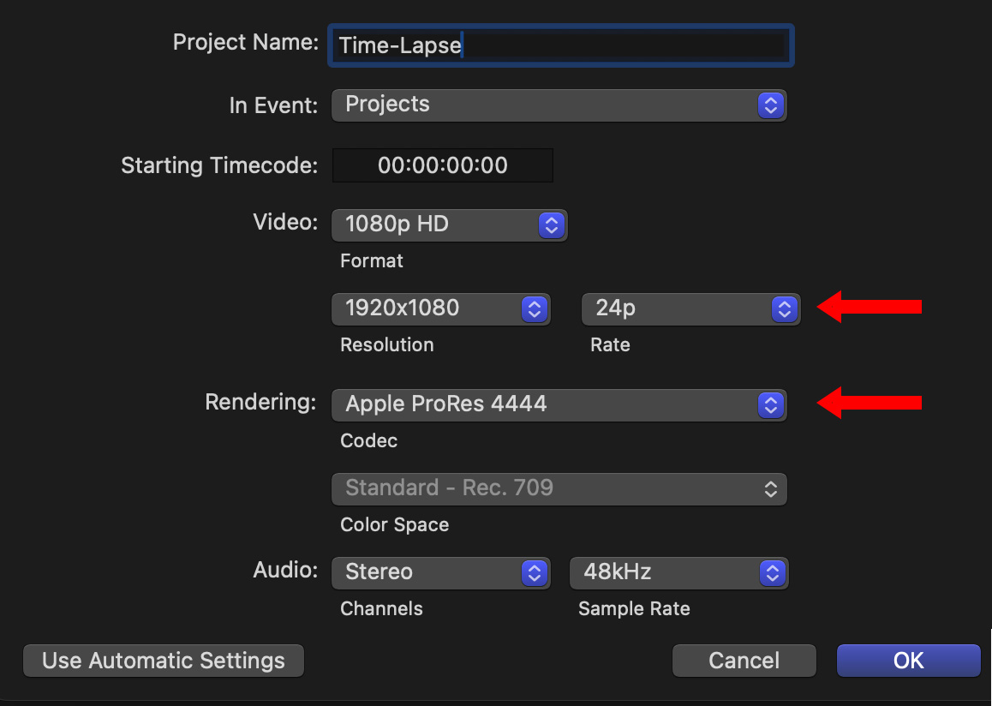Click the chevron icon beside 1920x1080 resolution
Screen dimensions: 992x706
click(x=534, y=308)
